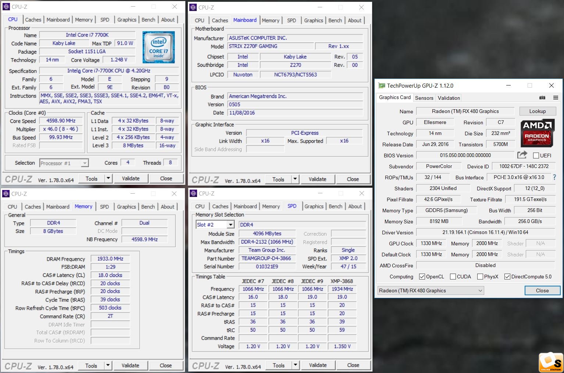The height and width of the screenshot is (373, 564).
Task: Click the CAS# Latency value 18.0 clocks
Action: coord(110,275)
